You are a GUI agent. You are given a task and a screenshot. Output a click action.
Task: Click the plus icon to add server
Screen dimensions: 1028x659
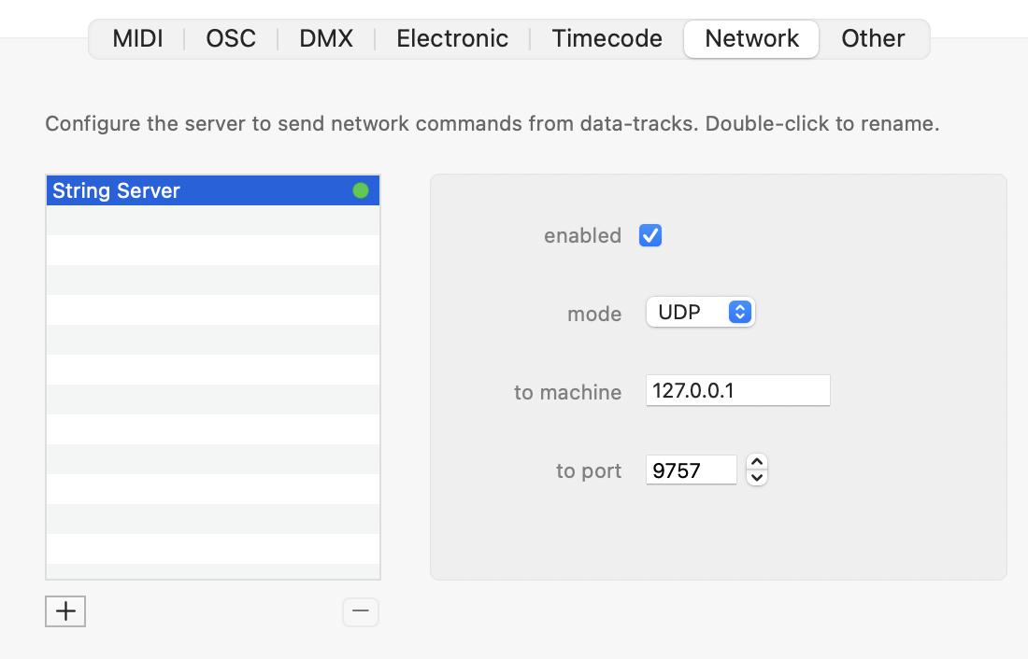(x=65, y=611)
